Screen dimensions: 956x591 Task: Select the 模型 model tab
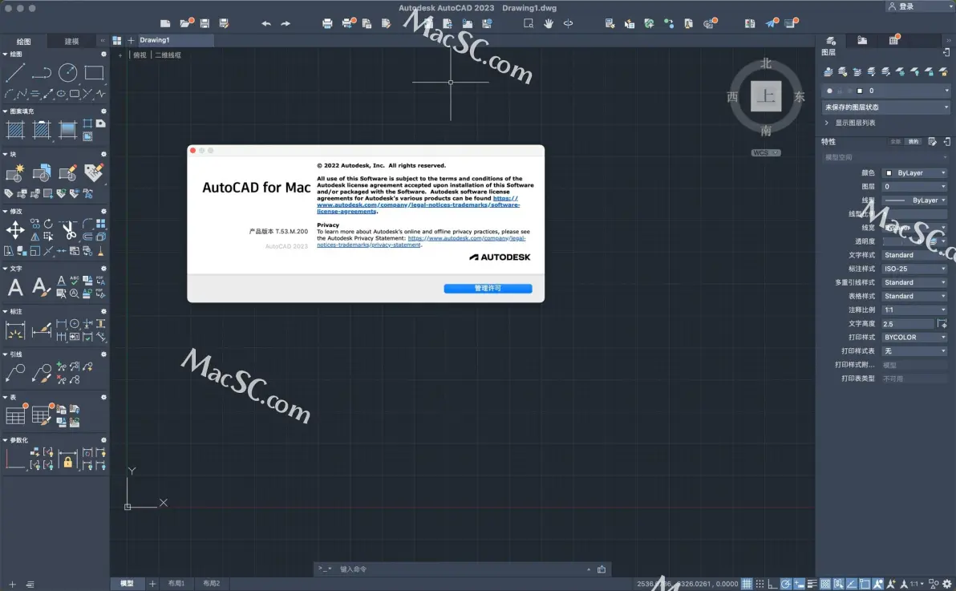(x=127, y=584)
